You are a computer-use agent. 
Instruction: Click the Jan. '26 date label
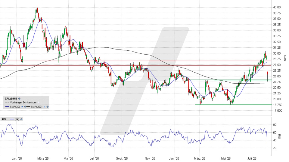174,158
